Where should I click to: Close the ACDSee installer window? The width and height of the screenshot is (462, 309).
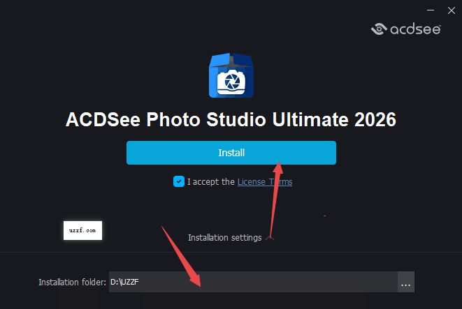449,10
